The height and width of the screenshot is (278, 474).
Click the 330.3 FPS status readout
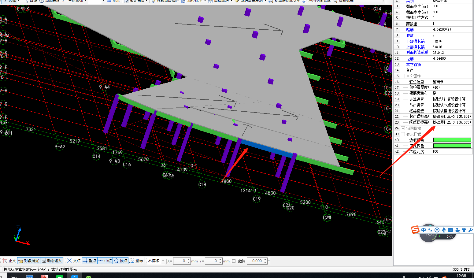coord(461,269)
